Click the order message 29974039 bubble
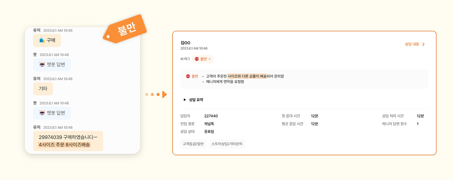 click(68, 141)
